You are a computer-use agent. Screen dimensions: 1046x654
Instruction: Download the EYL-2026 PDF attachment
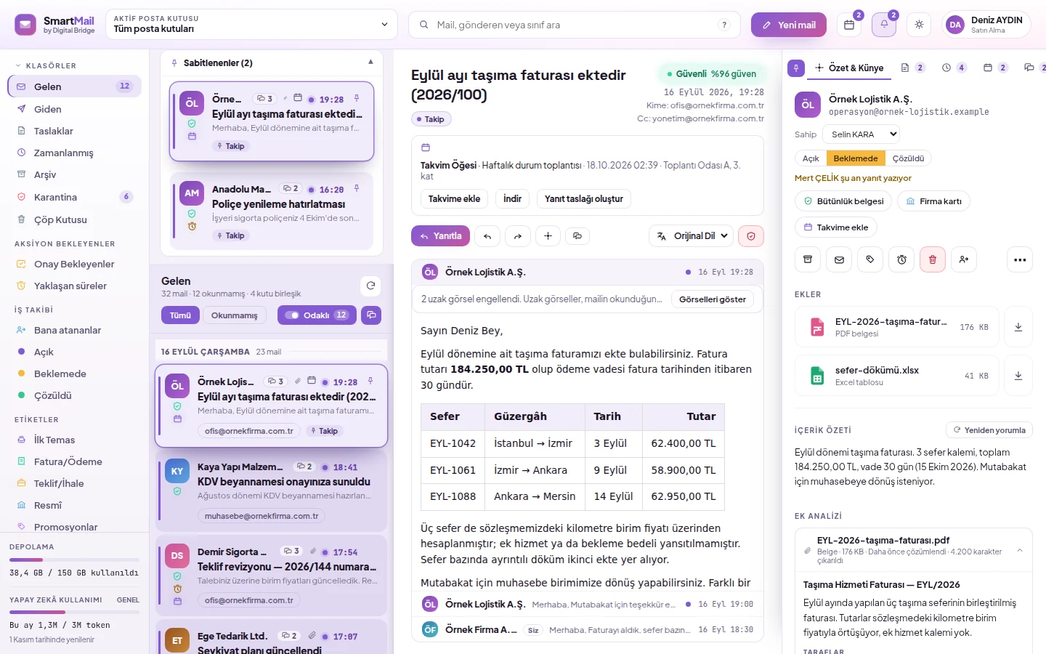[x=1018, y=327]
